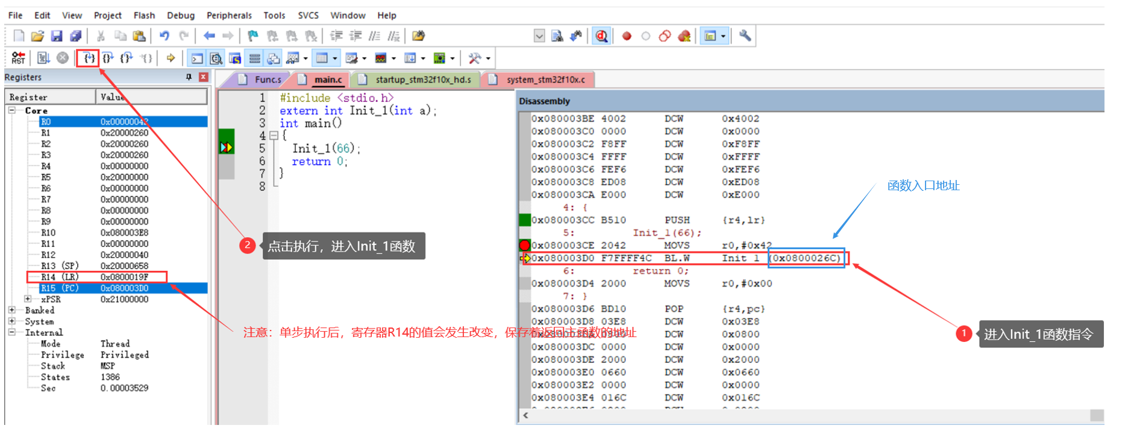Stop program execution
This screenshot has height=440, width=1137.
tap(63, 58)
